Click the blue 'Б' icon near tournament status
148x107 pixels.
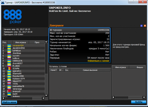pos(141,26)
